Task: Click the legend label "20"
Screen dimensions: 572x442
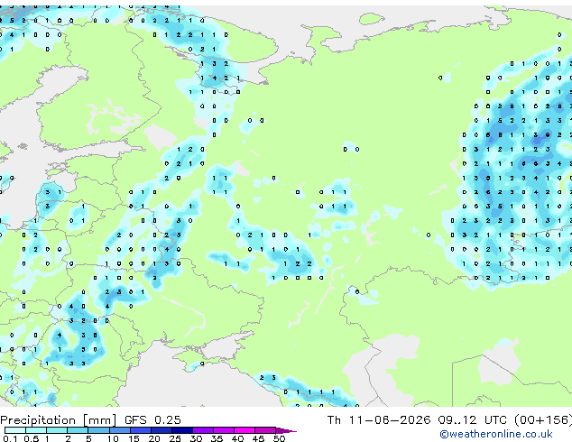Action: coord(154,438)
